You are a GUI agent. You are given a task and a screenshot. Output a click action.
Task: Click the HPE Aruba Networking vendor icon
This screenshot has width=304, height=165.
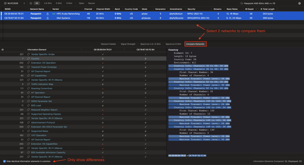pyautogui.click(x=54, y=14)
